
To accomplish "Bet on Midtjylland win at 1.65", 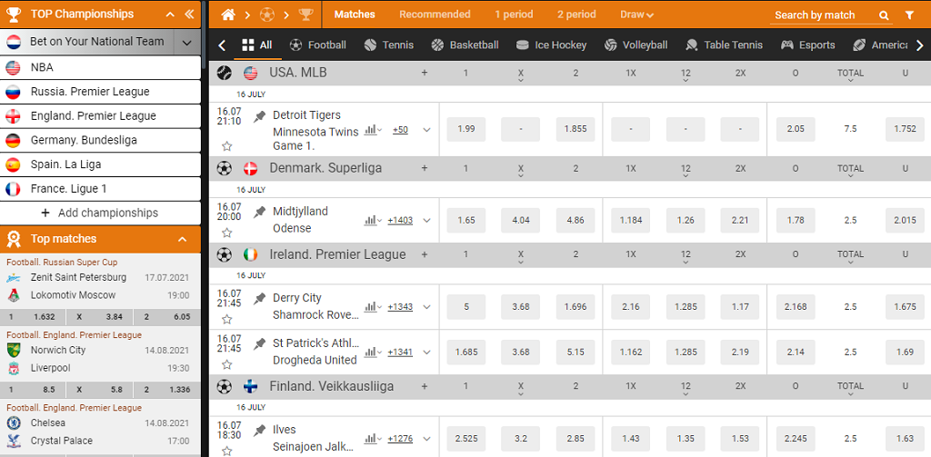I will [466, 220].
